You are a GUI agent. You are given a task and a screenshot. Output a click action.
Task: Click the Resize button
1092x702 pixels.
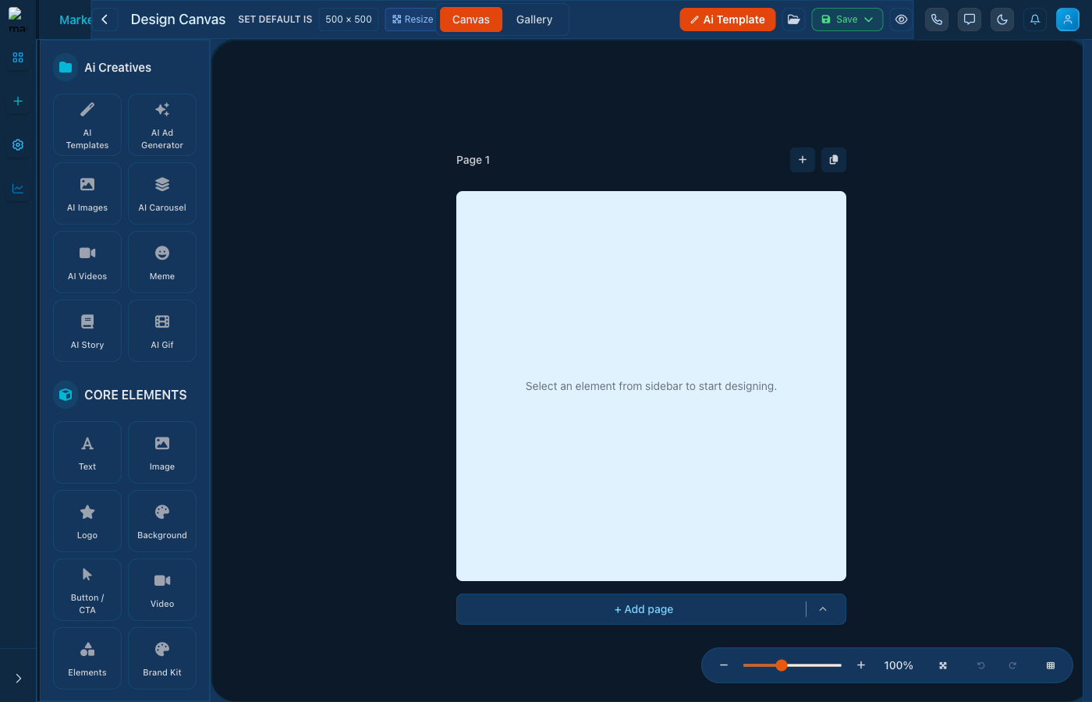[x=412, y=19]
